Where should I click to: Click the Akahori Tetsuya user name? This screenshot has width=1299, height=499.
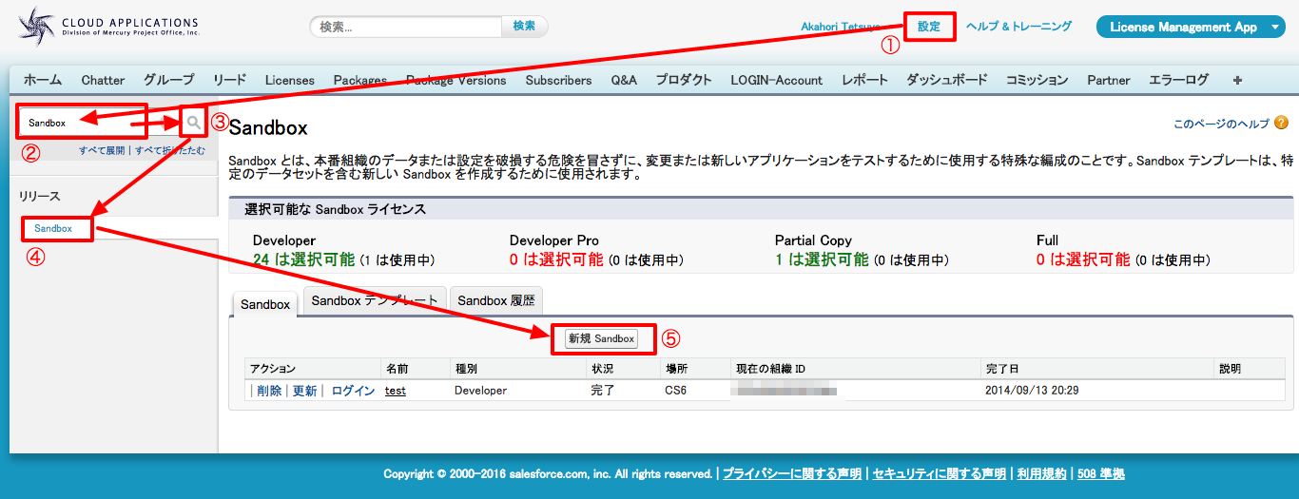(842, 27)
